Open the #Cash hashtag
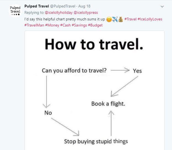 click(x=65, y=25)
